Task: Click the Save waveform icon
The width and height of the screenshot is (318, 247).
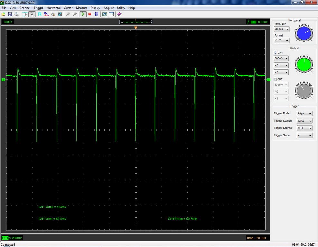Action: (10, 14)
